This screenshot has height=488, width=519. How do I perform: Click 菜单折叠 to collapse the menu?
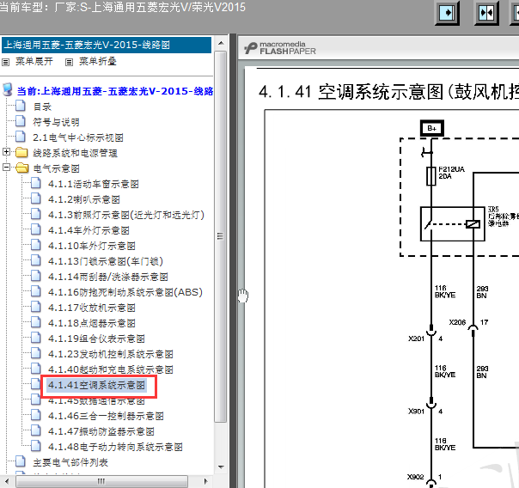98,62
